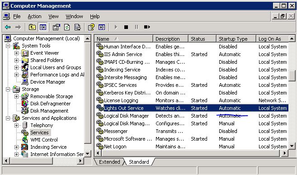297x175 pixels.
Task: Sort by Startup Type column header
Action: coord(236,39)
